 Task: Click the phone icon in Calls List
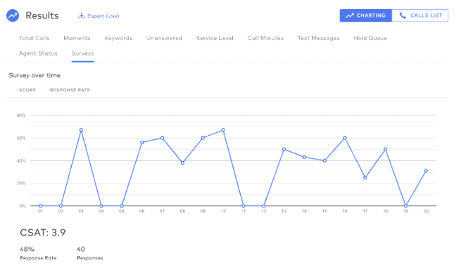(403, 15)
